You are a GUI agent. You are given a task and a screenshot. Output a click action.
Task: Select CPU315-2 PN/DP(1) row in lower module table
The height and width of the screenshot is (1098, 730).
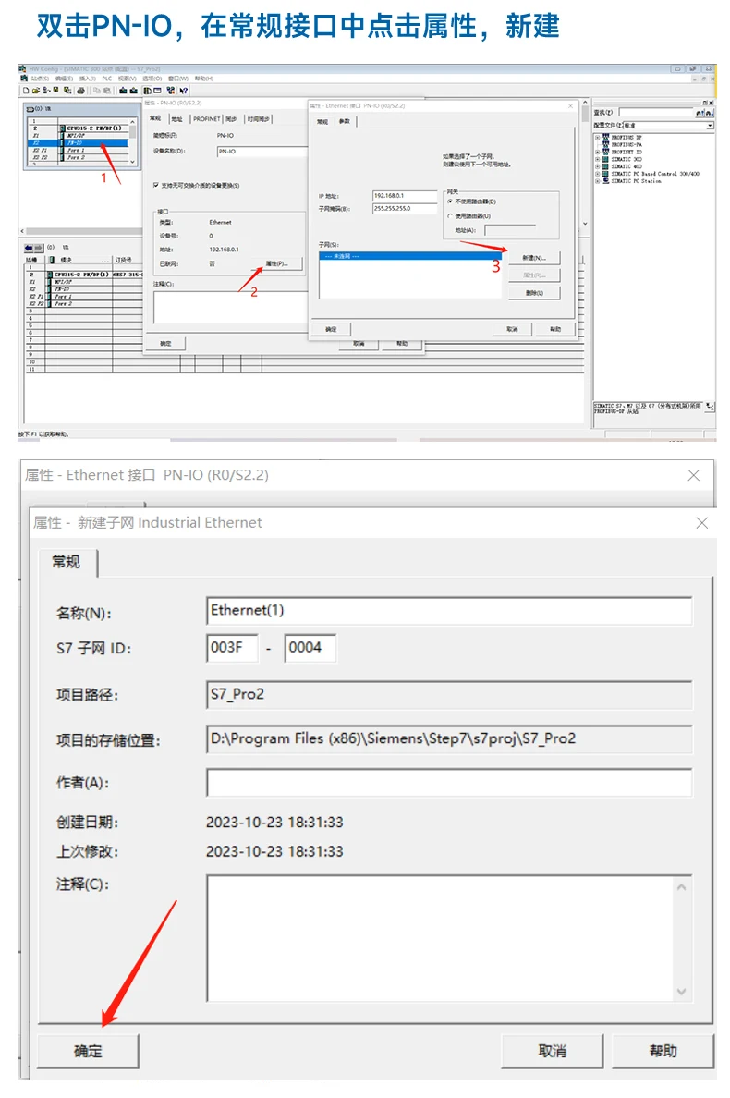coord(84,274)
